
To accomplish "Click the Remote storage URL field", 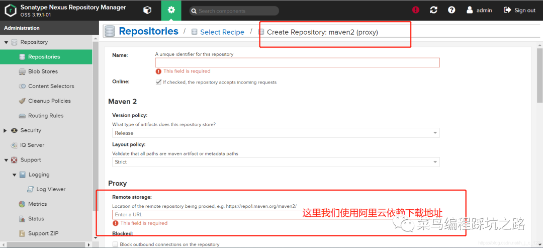I will tap(276, 214).
